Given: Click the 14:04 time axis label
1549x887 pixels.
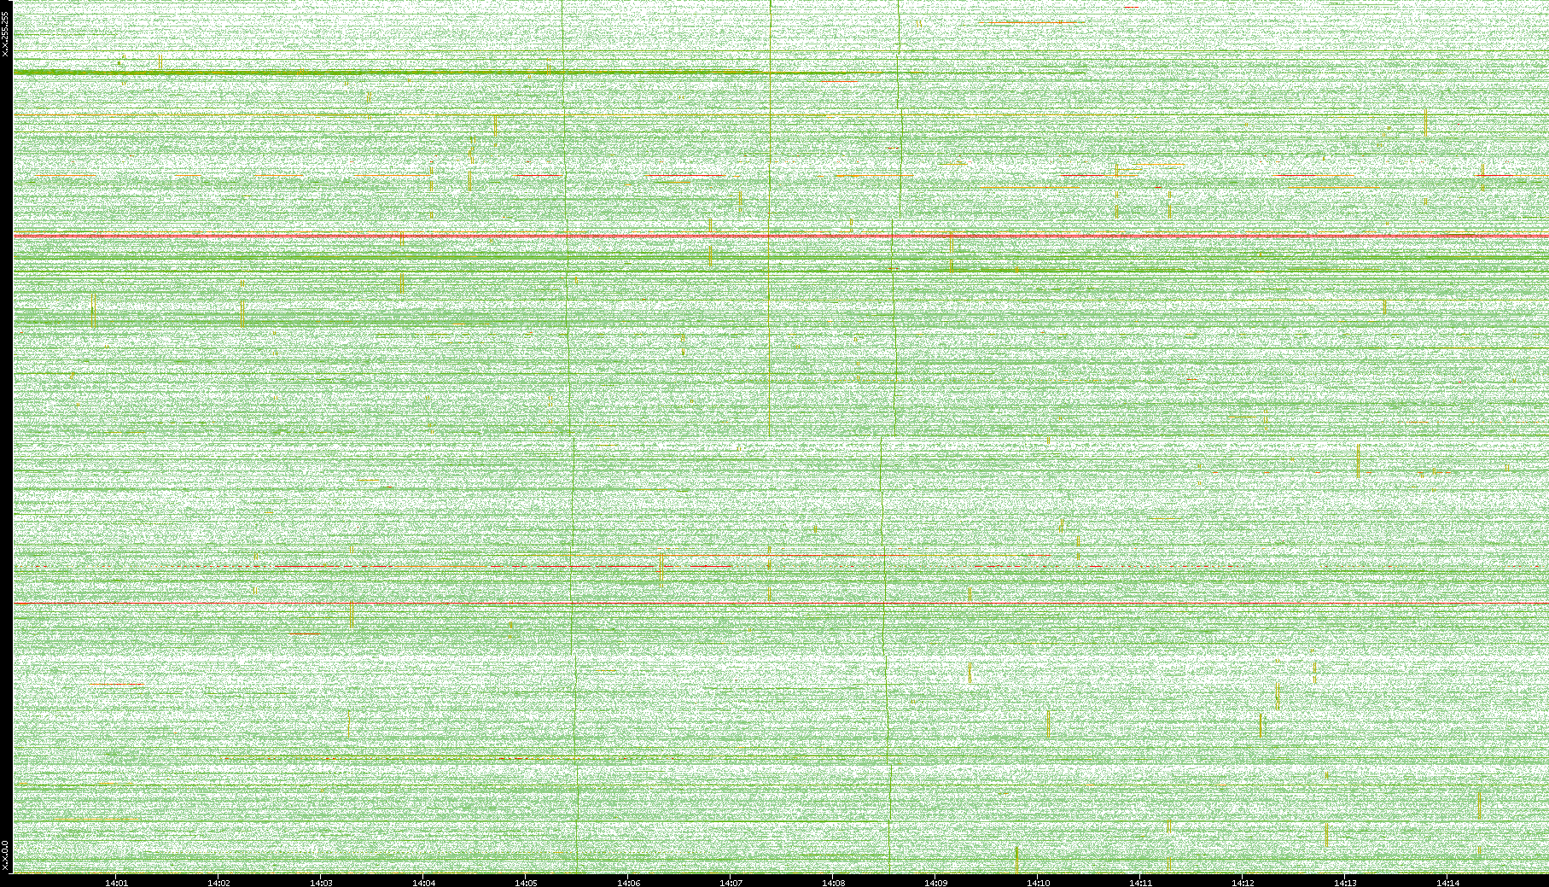Looking at the screenshot, I should 423,883.
